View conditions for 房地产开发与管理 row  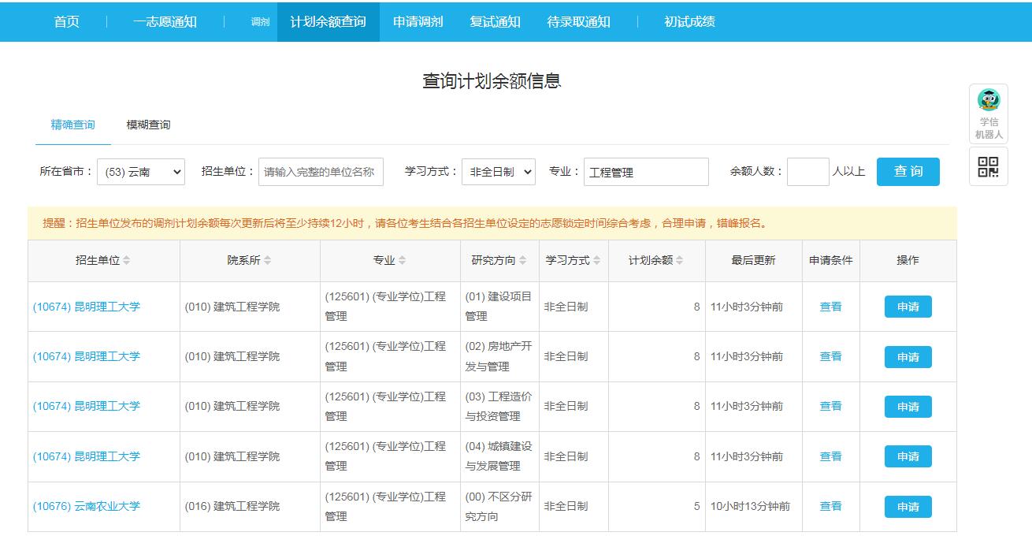[x=831, y=356]
